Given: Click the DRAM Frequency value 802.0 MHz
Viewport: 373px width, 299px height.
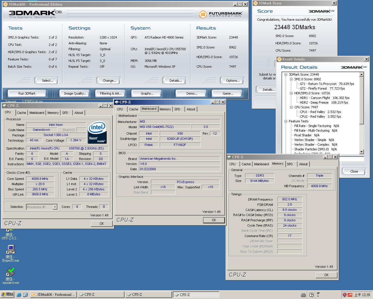Looking at the screenshot, I should click(290, 199).
